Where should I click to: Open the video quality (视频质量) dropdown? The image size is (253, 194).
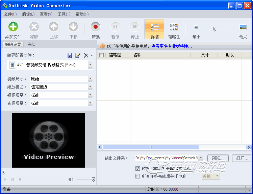[90, 95]
